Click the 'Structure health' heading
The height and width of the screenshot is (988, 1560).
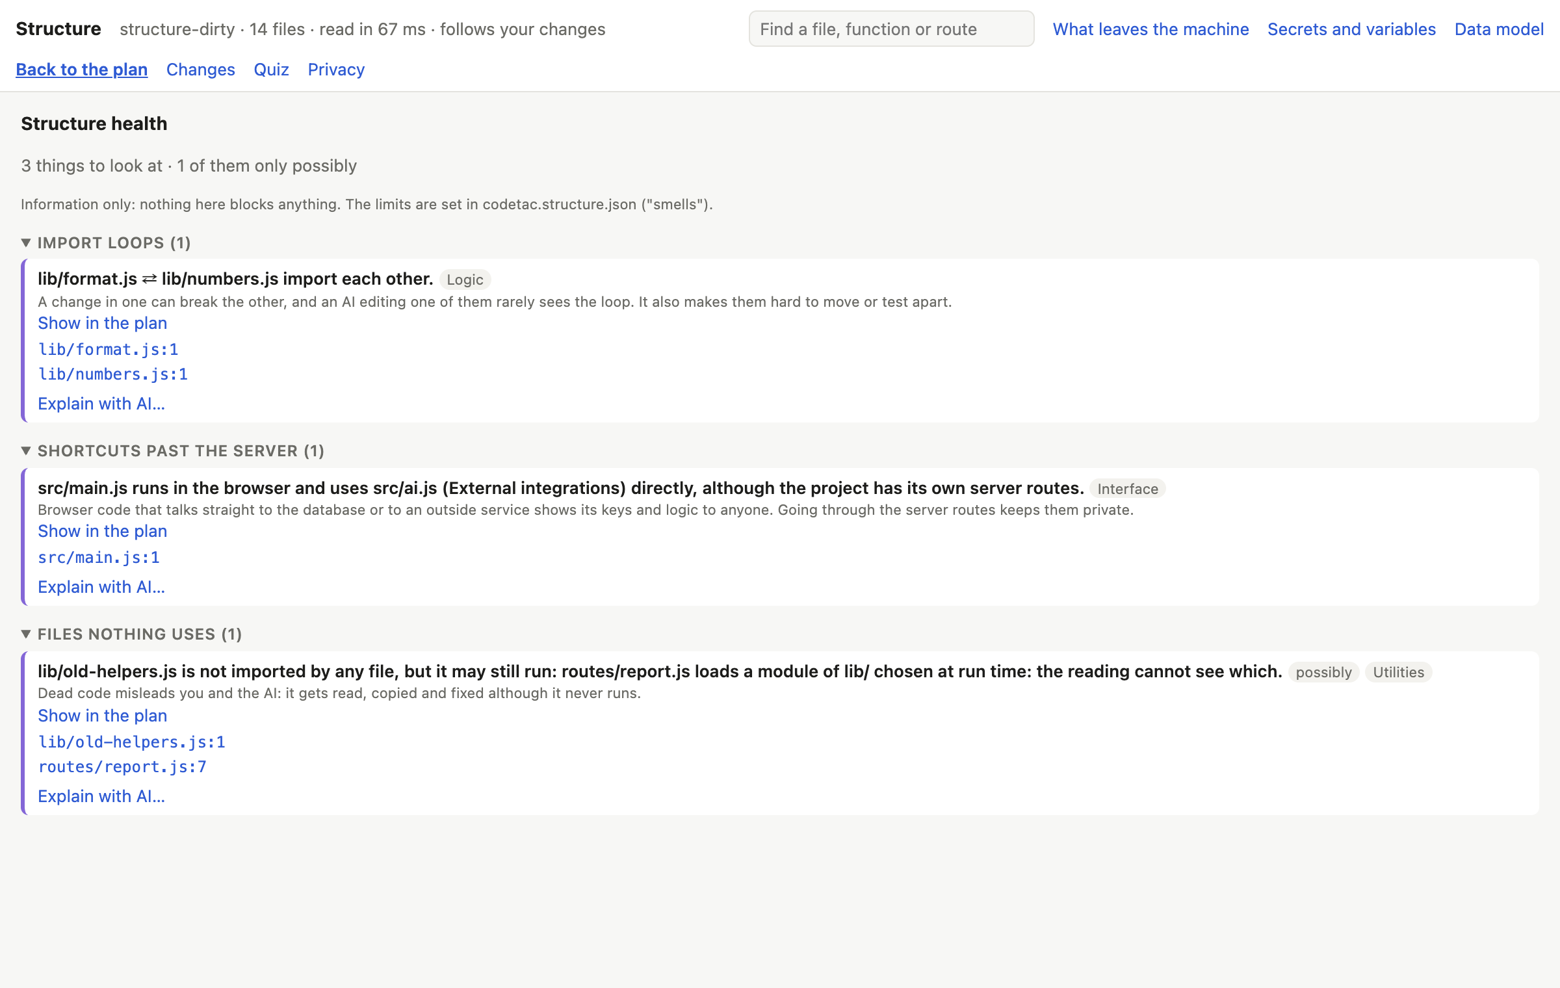click(x=94, y=123)
